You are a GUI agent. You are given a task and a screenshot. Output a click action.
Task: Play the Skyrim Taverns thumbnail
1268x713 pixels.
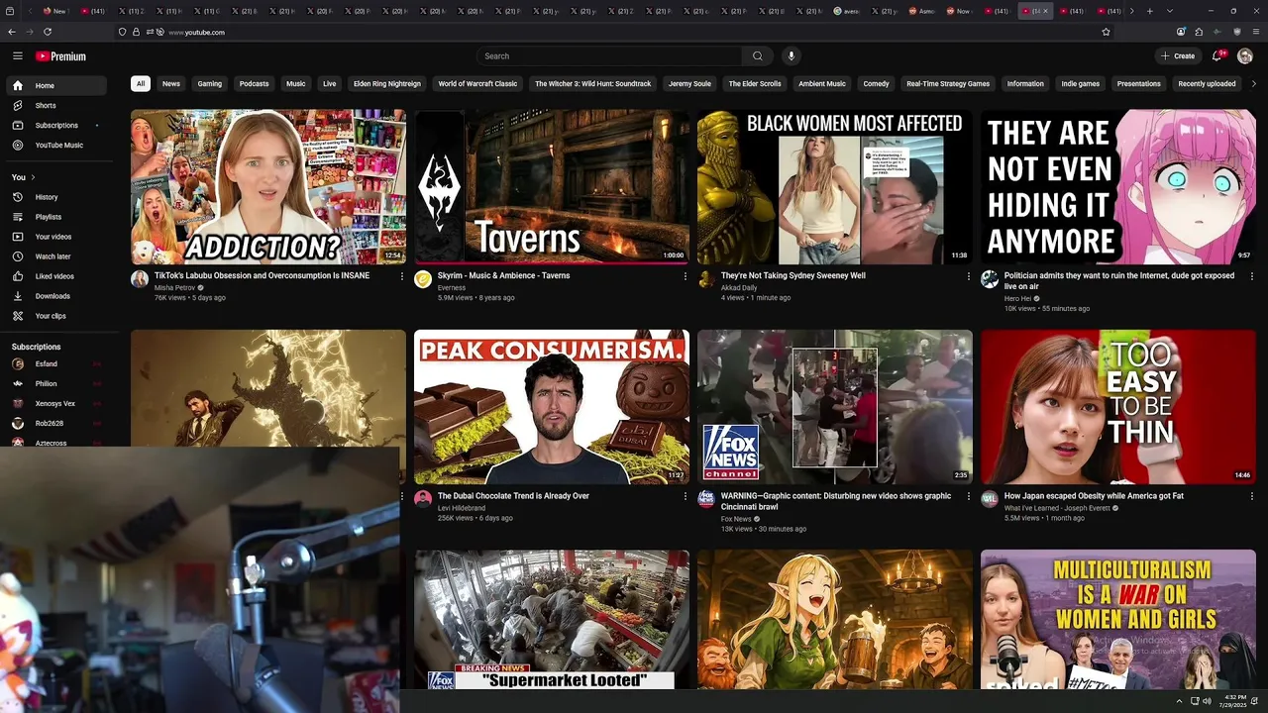(x=552, y=187)
